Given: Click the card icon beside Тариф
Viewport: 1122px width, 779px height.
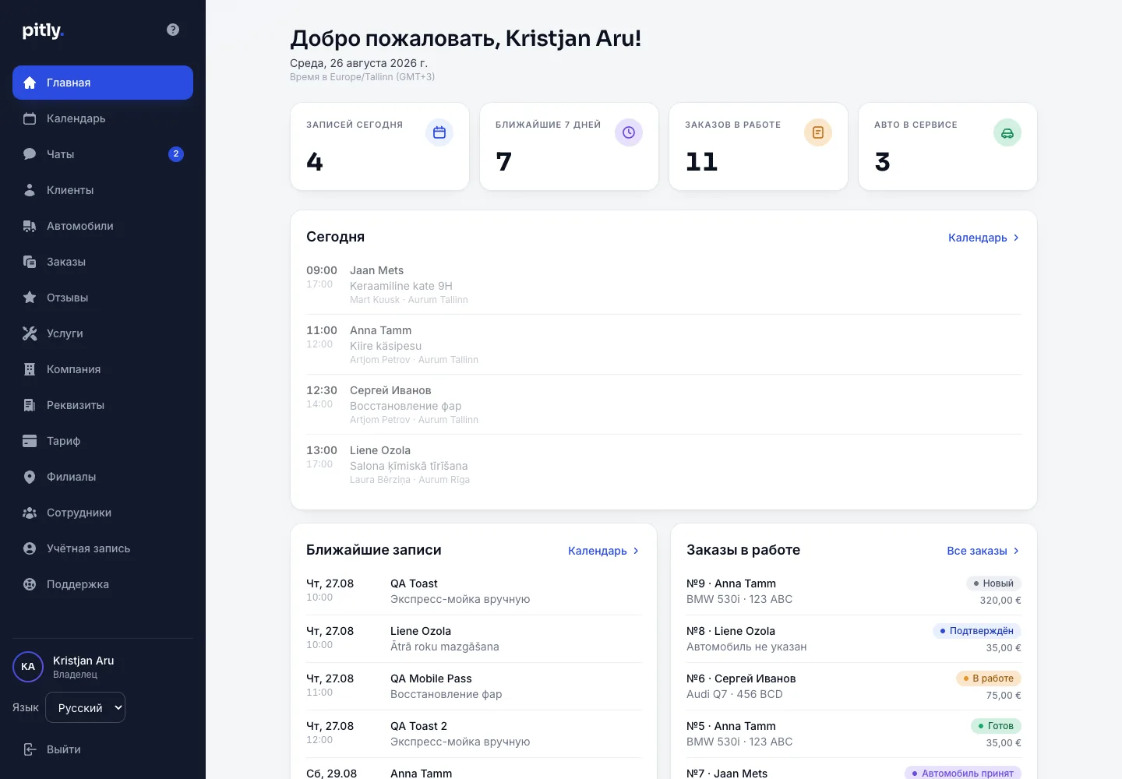Looking at the screenshot, I should pos(30,441).
